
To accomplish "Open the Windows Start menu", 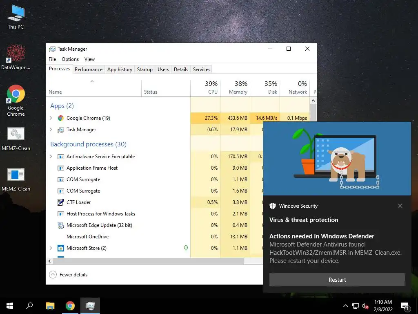I will (10, 306).
